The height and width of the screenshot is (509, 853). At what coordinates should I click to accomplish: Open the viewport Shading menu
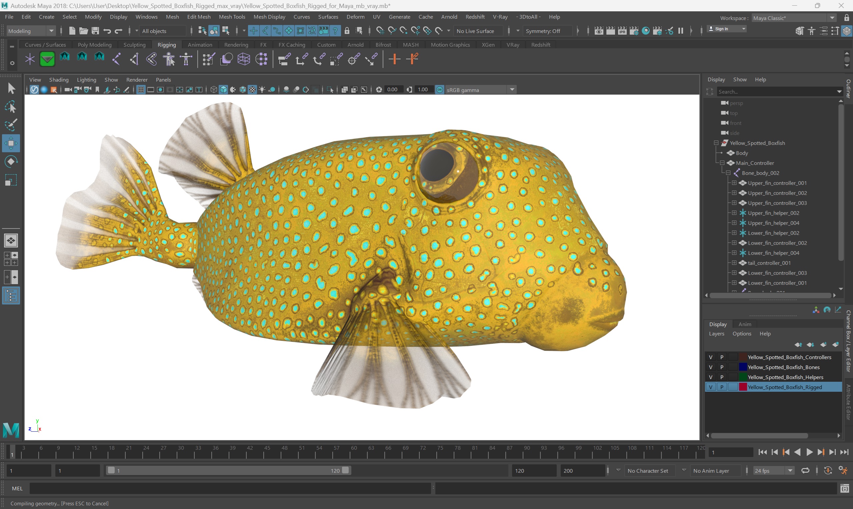tap(59, 80)
